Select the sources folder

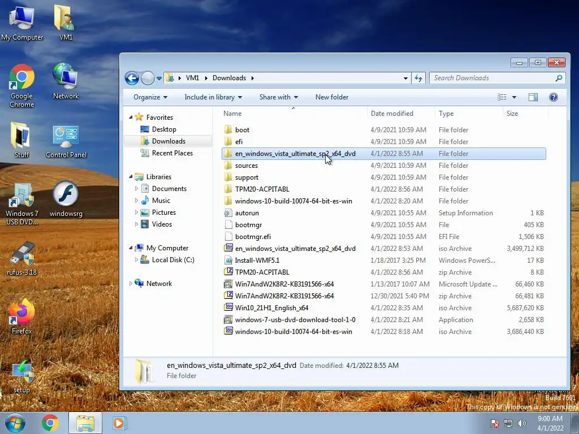pos(384,166)
